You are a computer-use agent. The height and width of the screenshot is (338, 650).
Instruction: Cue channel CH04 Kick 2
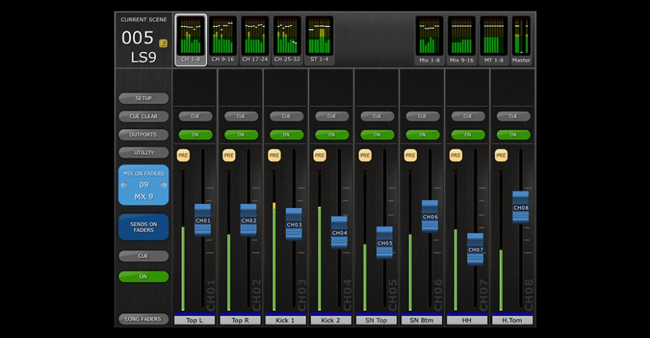(332, 116)
